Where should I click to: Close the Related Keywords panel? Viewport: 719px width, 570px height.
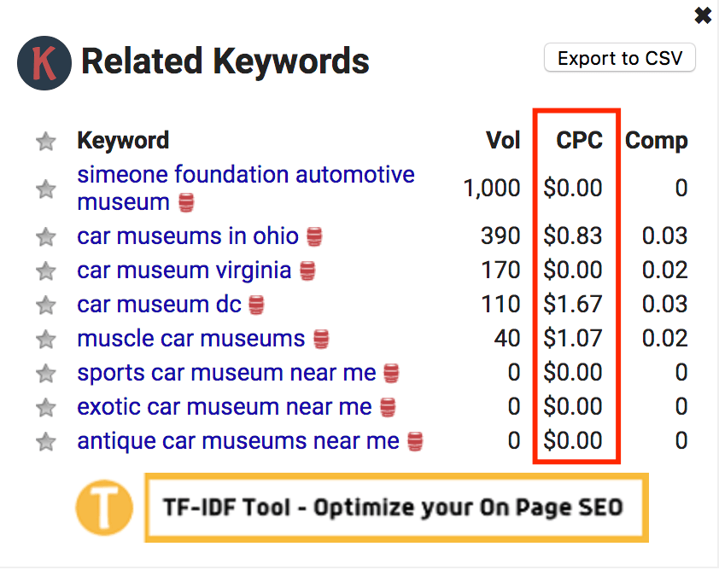(703, 15)
